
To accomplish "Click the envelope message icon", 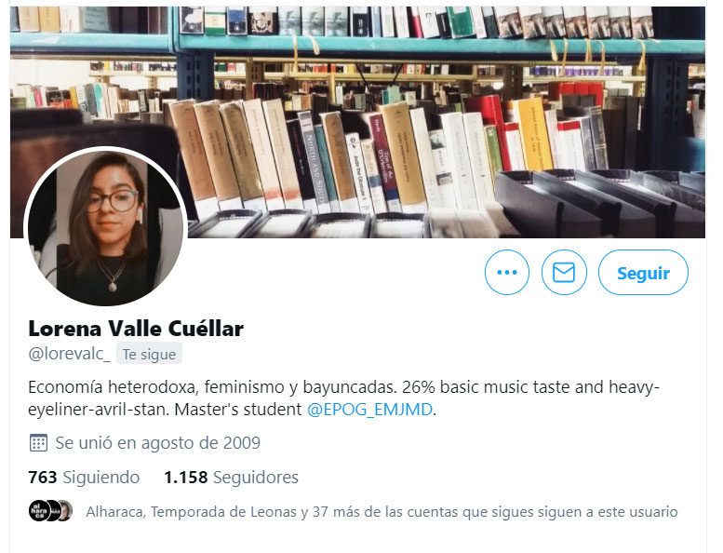I will coord(564,272).
